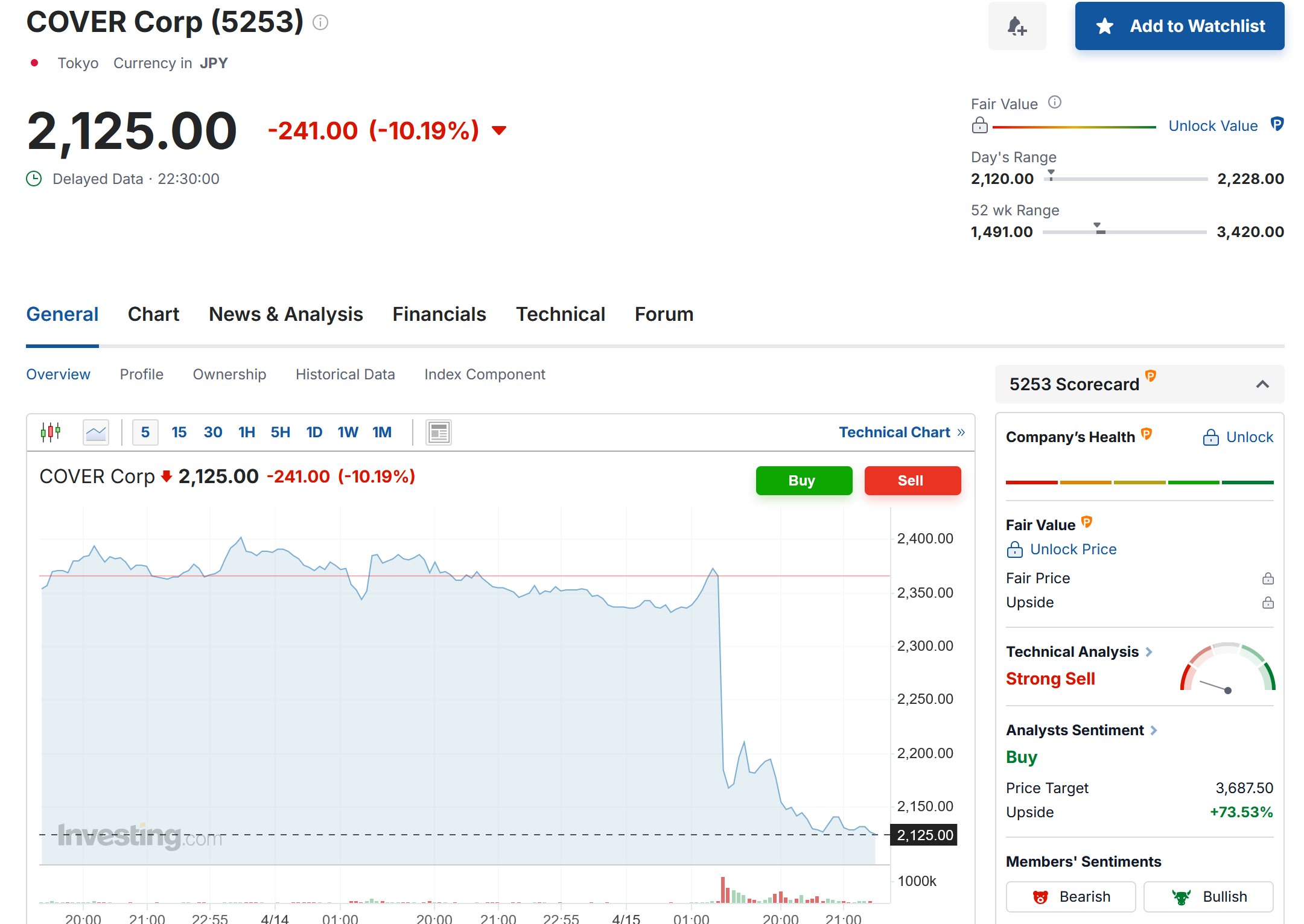Image resolution: width=1304 pixels, height=924 pixels.
Task: Click the red price change down arrow
Action: pyautogui.click(x=499, y=130)
